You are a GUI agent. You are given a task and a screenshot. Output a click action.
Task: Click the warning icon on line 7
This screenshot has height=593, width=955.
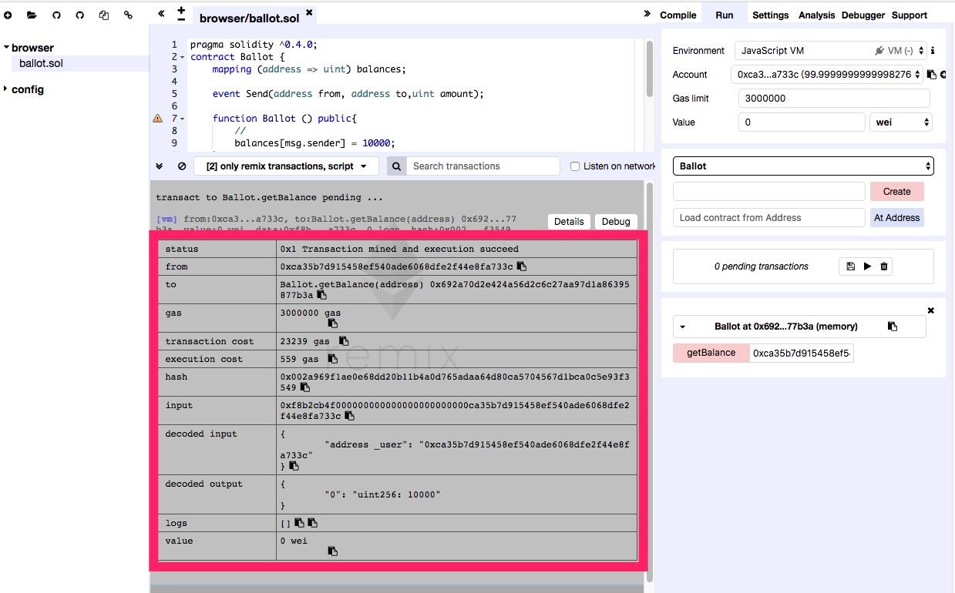tap(158, 118)
